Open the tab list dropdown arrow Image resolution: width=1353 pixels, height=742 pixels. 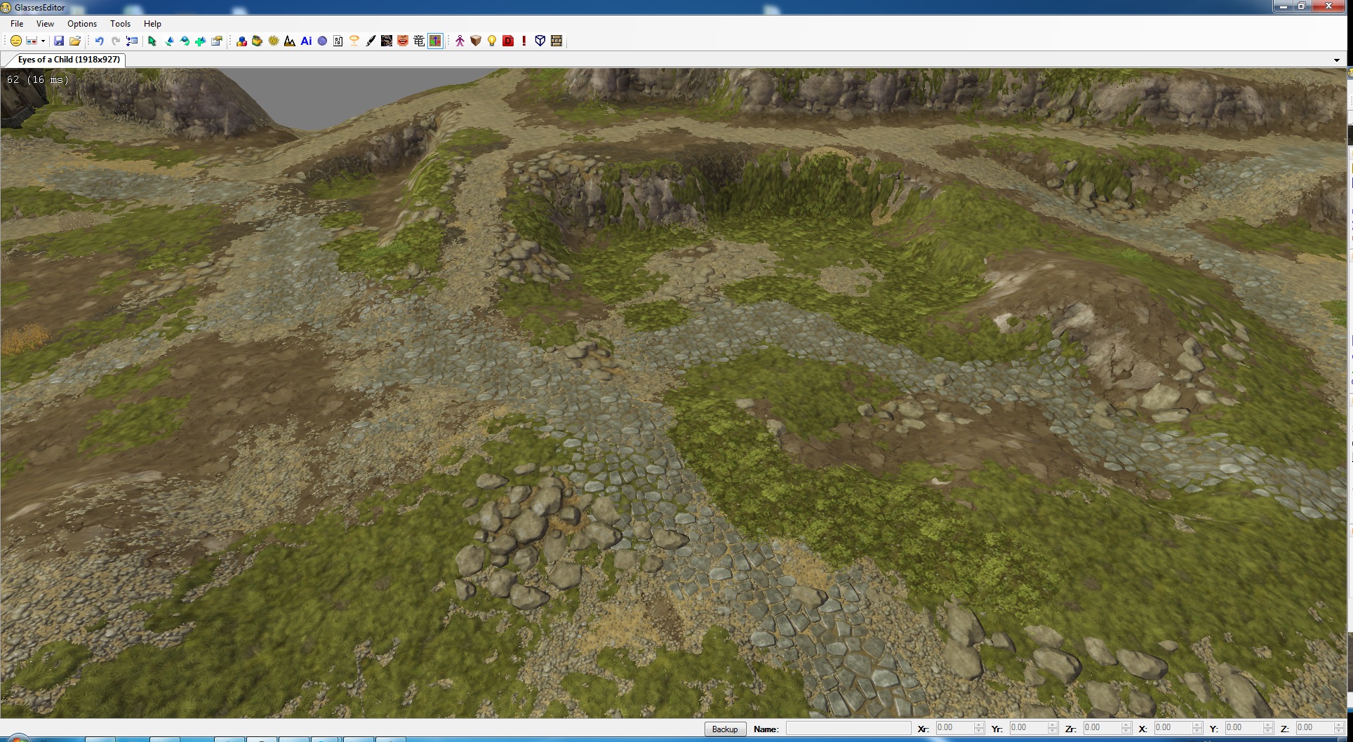pyautogui.click(x=1336, y=60)
